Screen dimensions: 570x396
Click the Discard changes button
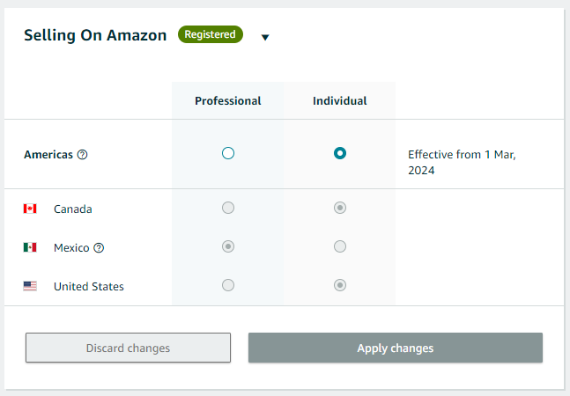pos(128,348)
